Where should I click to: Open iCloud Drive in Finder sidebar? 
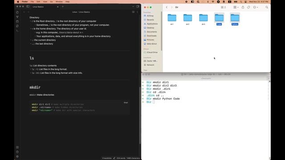[152, 52]
